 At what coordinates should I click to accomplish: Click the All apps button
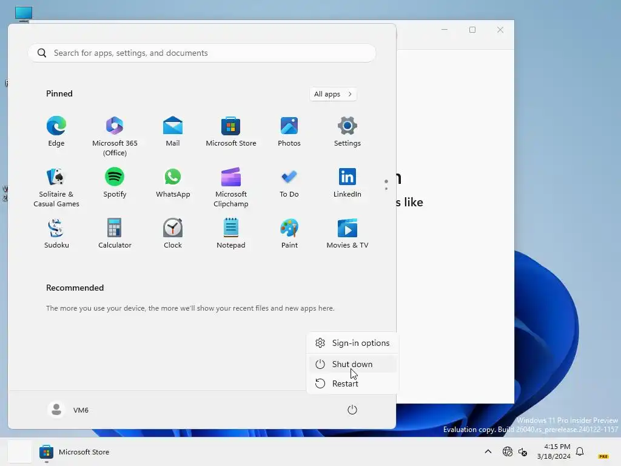333,94
